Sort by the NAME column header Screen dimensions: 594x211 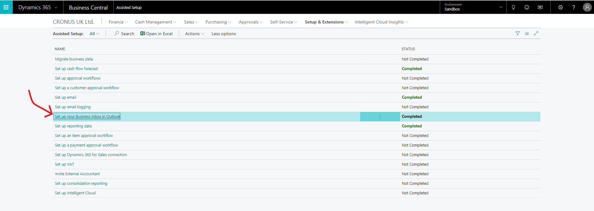tap(60, 49)
